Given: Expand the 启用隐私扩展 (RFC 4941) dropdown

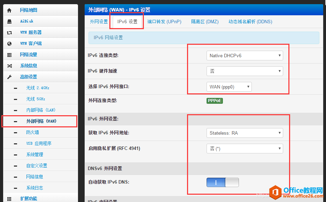Looking at the screenshot, I should point(244,149).
